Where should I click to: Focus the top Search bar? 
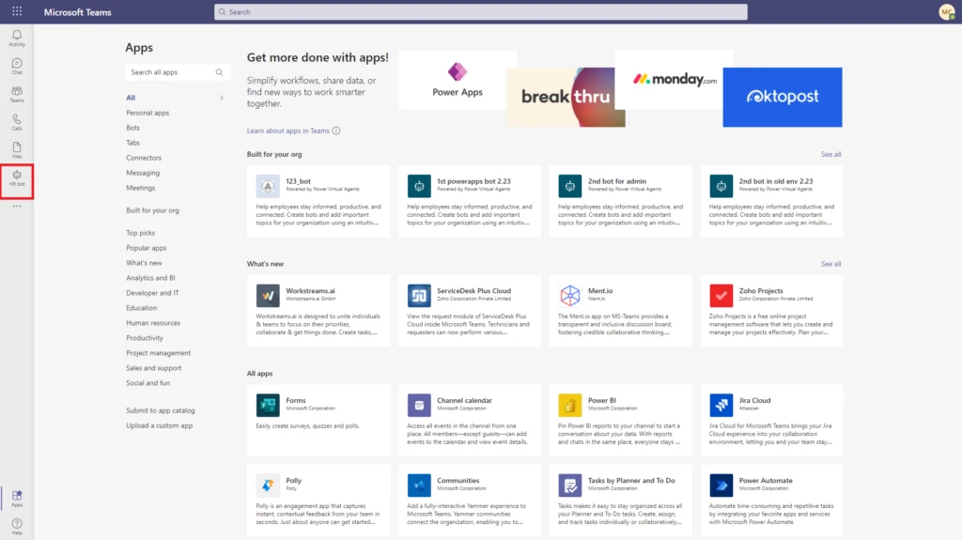(x=481, y=11)
